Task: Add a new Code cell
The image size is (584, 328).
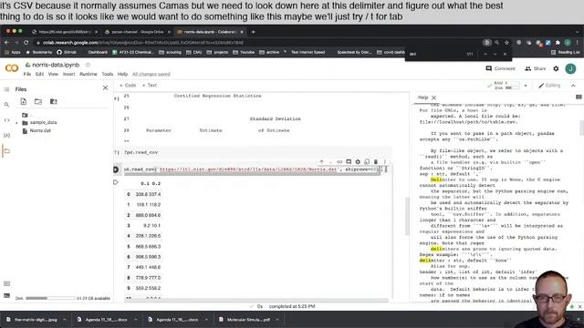Action: (x=128, y=86)
